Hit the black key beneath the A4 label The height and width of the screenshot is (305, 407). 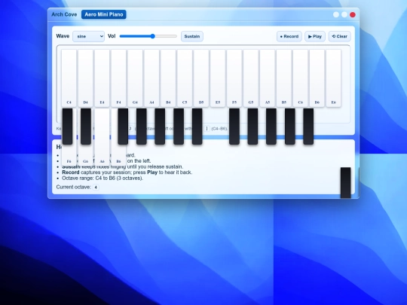click(x=160, y=127)
